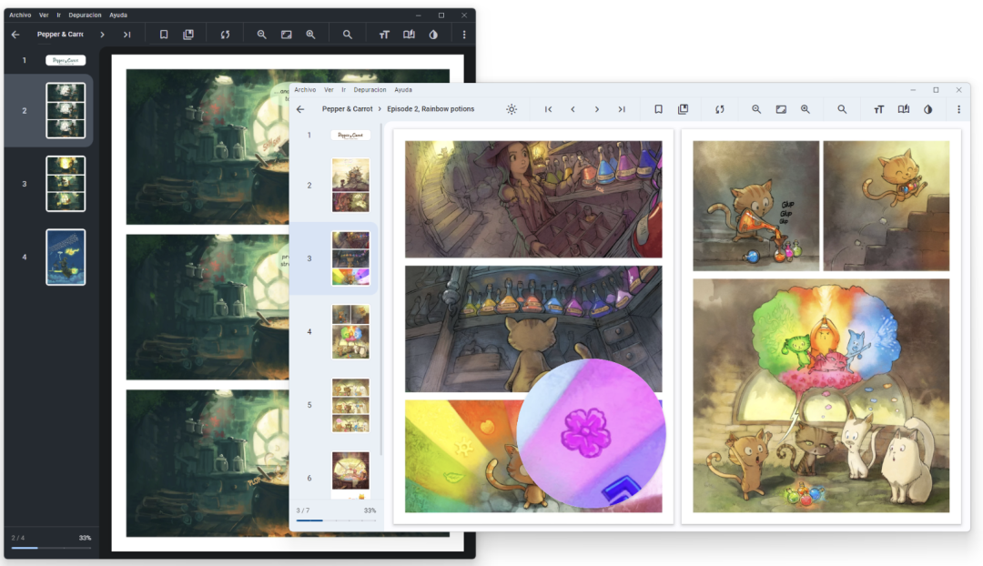Image resolution: width=983 pixels, height=566 pixels.
Task: Open Depuracion menu in front window
Action: click(370, 90)
